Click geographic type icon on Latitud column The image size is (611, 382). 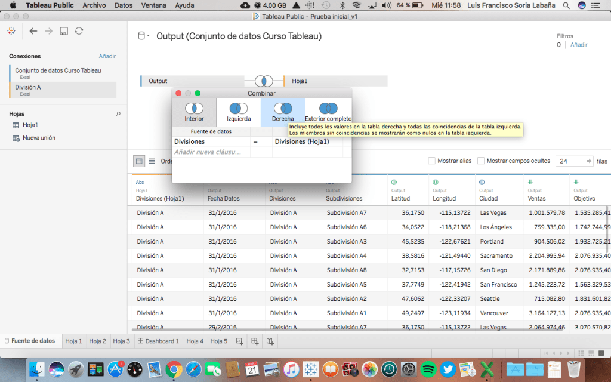394,182
